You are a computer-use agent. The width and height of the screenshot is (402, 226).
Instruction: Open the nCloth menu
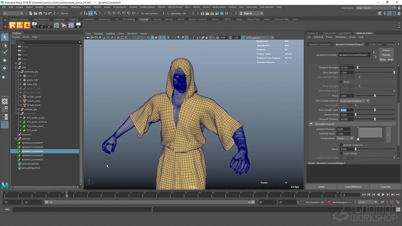coord(97,7)
